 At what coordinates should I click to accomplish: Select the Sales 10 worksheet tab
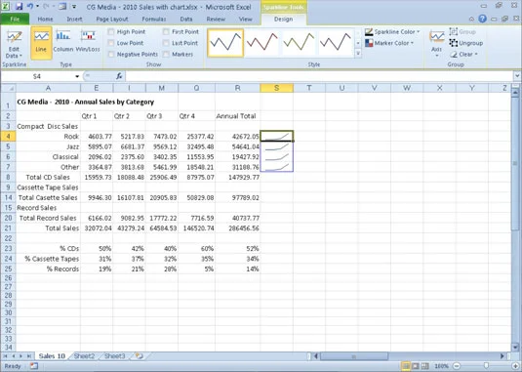[x=52, y=356]
